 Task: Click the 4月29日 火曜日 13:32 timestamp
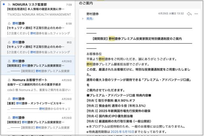(171, 14)
